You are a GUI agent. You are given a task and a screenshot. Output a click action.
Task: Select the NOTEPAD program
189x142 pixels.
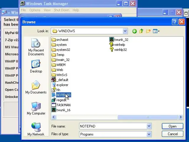61,95
